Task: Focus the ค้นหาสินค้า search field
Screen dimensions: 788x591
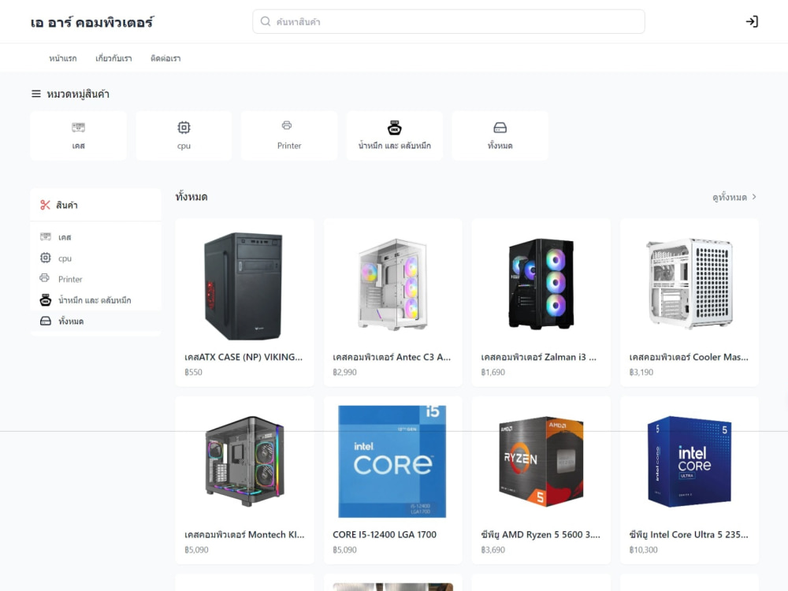Action: 449,21
